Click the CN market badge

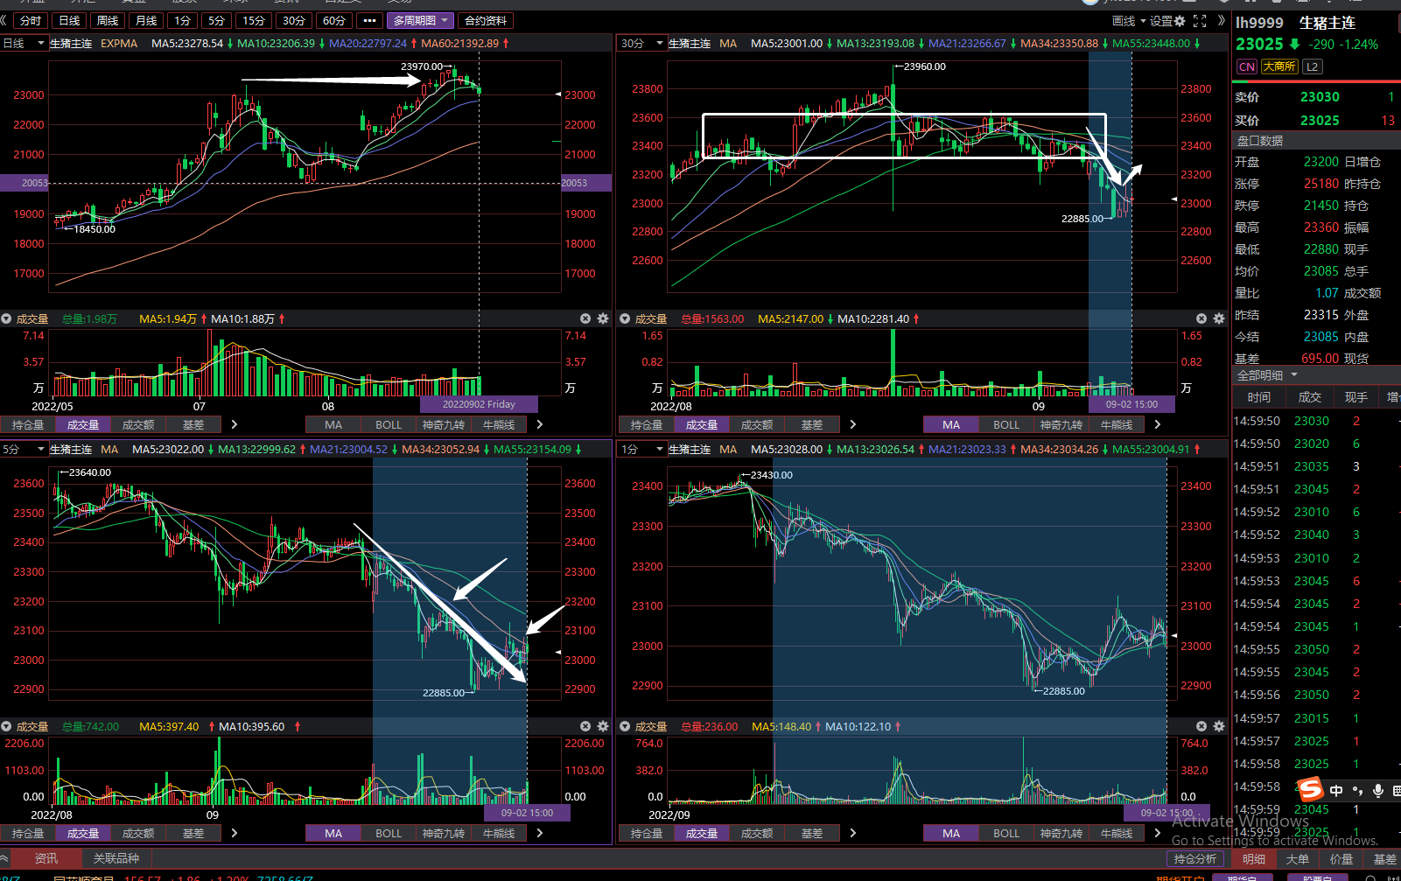point(1247,66)
